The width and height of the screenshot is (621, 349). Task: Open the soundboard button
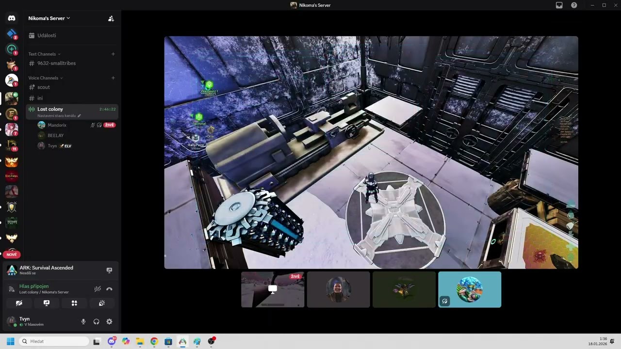pyautogui.click(x=102, y=303)
